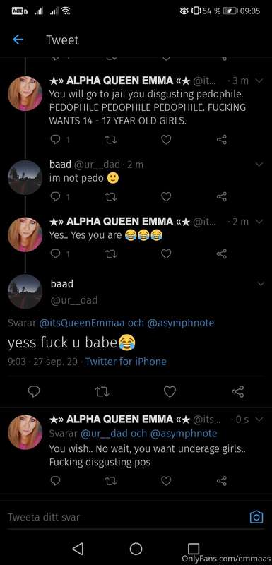The width and height of the screenshot is (272, 565).
Task: Go back using the blue arrow
Action: point(18,40)
